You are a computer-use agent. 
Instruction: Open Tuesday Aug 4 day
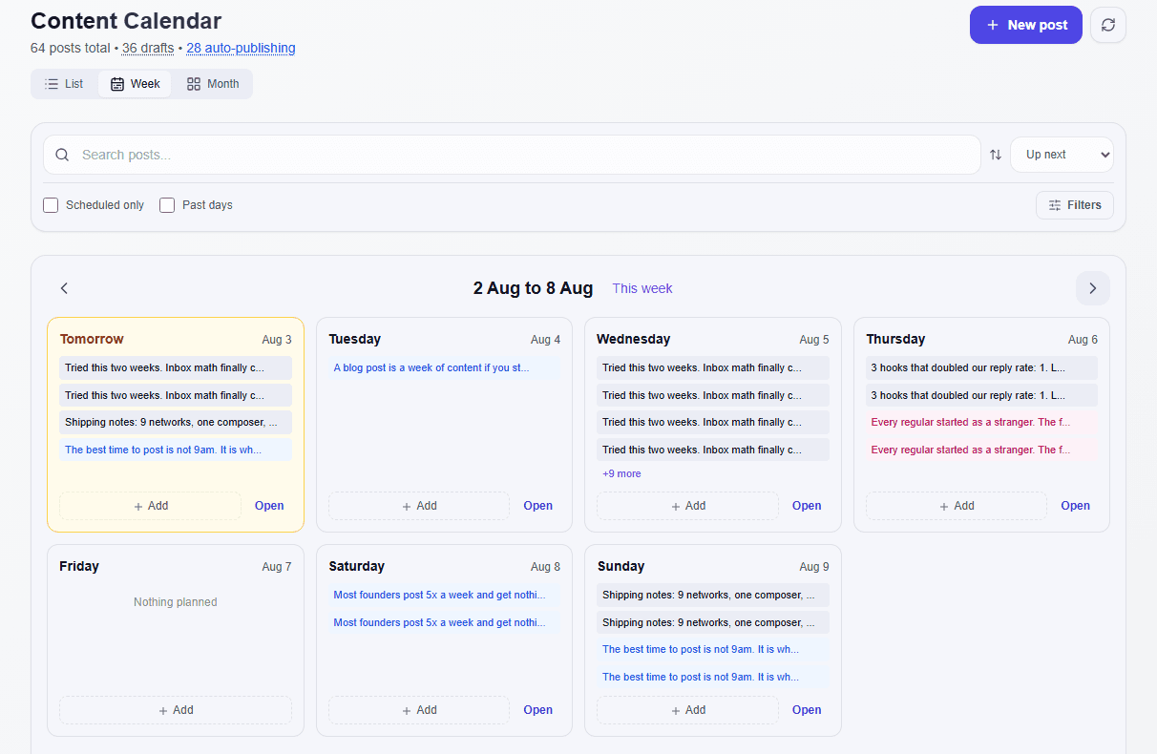click(x=538, y=506)
